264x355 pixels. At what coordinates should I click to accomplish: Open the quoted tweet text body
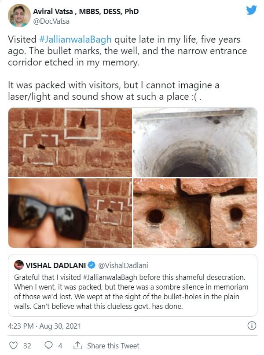131,292
